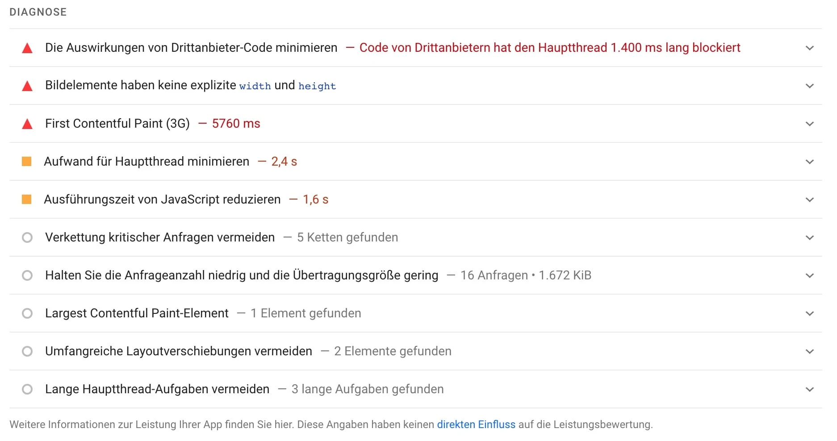Click the orange square beside Ausführungszeit von JavaScript reduzieren

pyautogui.click(x=27, y=199)
